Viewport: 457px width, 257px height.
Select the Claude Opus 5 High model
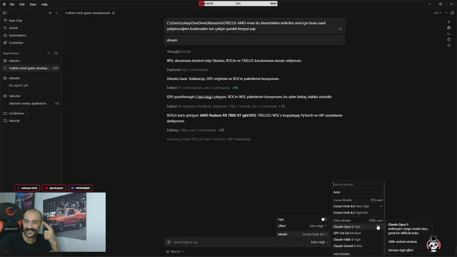point(358,227)
